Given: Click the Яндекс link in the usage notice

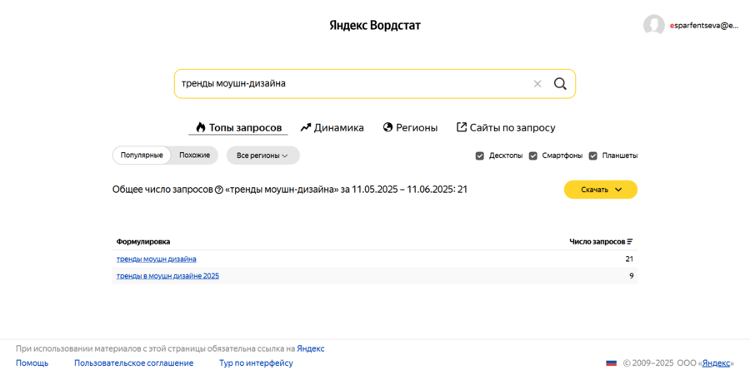Looking at the screenshot, I should tap(311, 348).
